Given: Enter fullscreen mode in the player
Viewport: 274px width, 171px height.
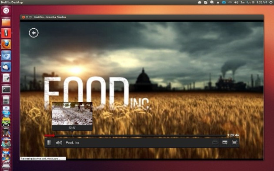Looking at the screenshot, I should coord(234,143).
